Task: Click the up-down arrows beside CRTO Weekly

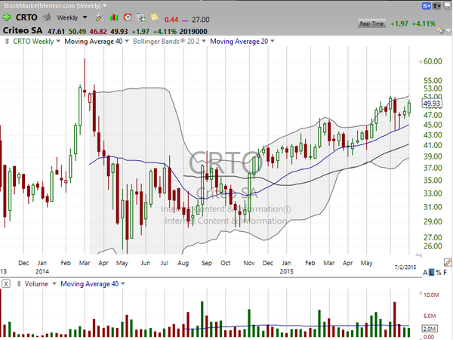Action: pos(7,42)
